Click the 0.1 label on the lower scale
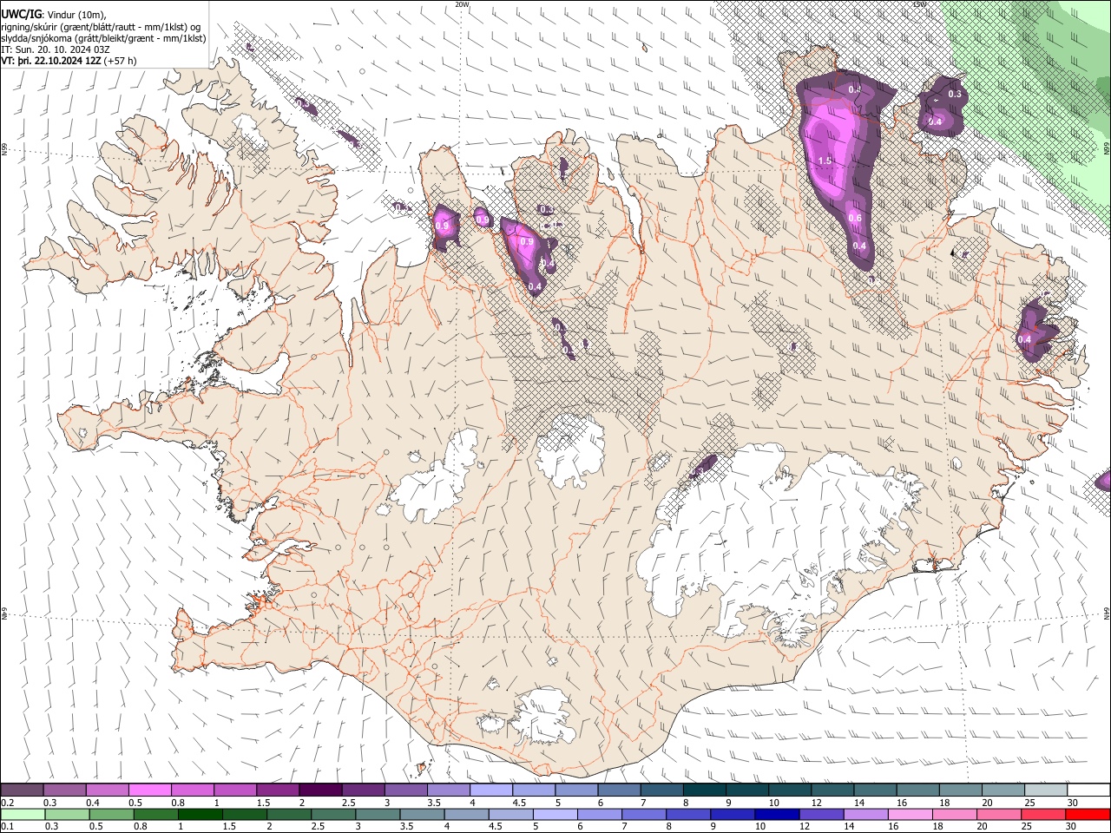1111x833 pixels. 7,826
